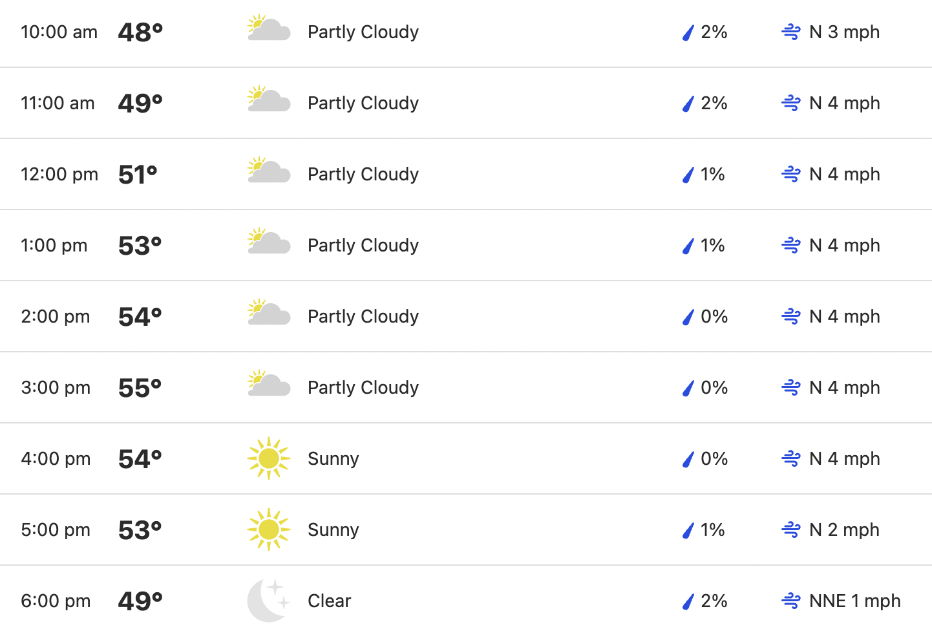Click the sun icon for 5:00 pm
Image resolution: width=932 pixels, height=631 pixels.
click(269, 529)
